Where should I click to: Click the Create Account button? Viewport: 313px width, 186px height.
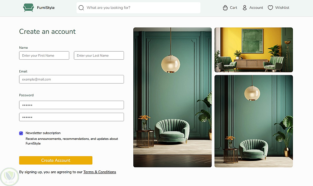coord(56,160)
